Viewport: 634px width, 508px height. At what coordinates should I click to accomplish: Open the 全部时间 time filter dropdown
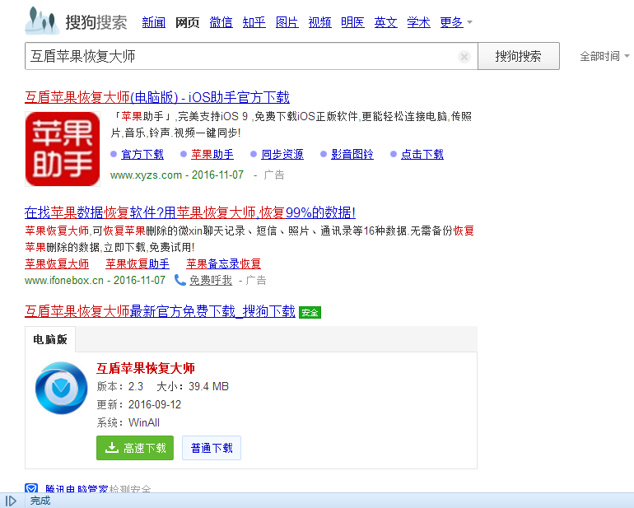[x=604, y=56]
